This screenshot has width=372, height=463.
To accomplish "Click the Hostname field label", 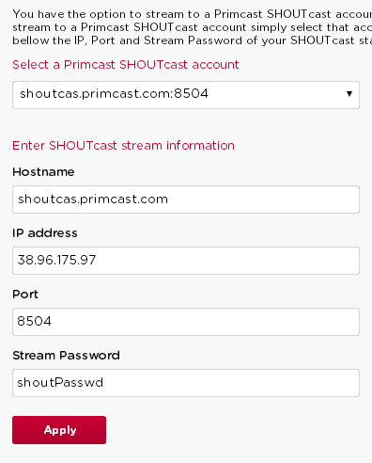I will pyautogui.click(x=43, y=172).
